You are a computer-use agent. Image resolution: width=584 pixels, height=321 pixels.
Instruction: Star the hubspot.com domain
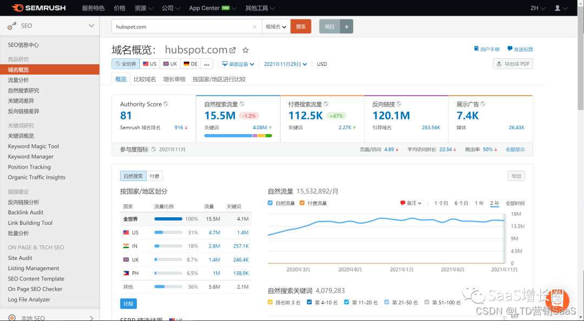245,50
